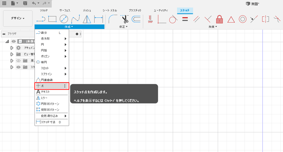283x152 pixels.
Task: Apply Coincident constraint
Action: (162, 19)
